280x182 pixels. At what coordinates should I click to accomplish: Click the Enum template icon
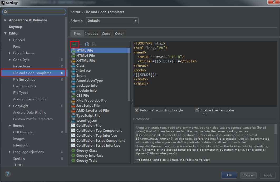[73, 76]
